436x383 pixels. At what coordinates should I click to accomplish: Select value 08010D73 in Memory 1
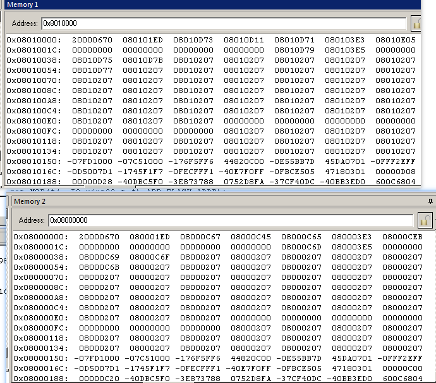193,40
